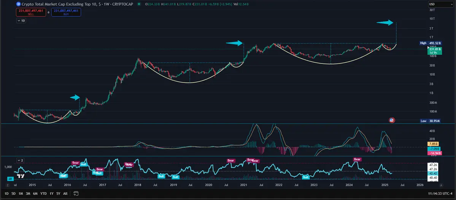Screen dimensions: 456x200
Task: Click the -14.94 B pink indicator value
Action: 435,153
